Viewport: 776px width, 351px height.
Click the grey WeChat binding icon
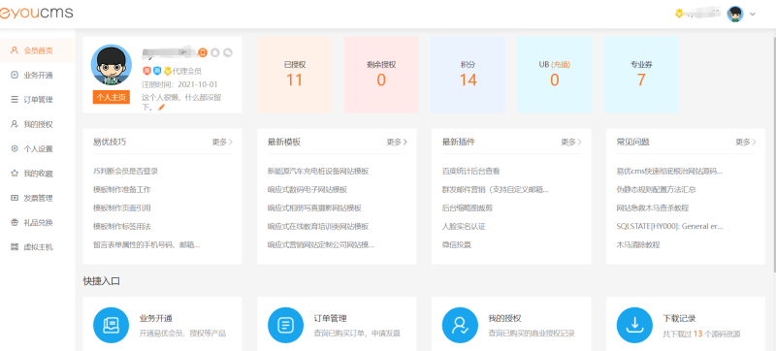(x=228, y=52)
